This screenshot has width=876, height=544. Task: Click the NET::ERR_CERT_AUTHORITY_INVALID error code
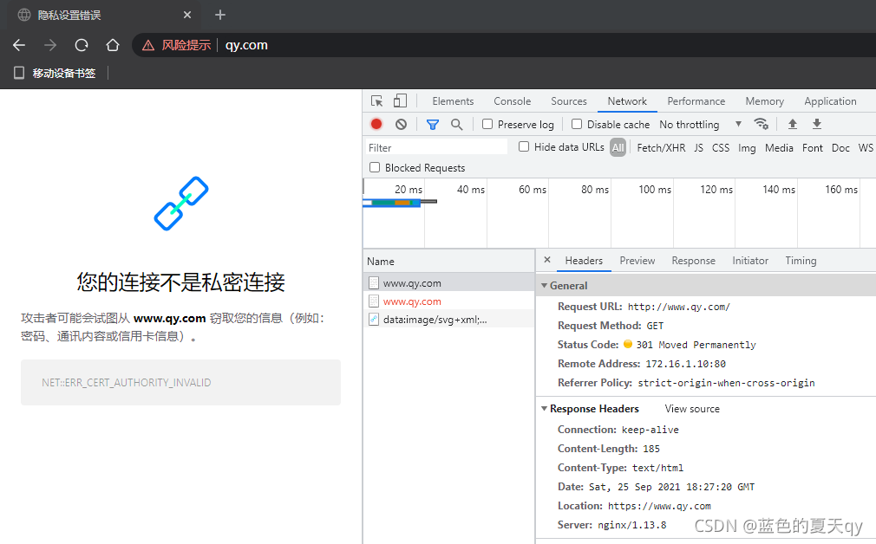[127, 383]
